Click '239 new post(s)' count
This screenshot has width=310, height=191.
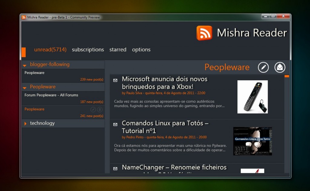pos(92,79)
